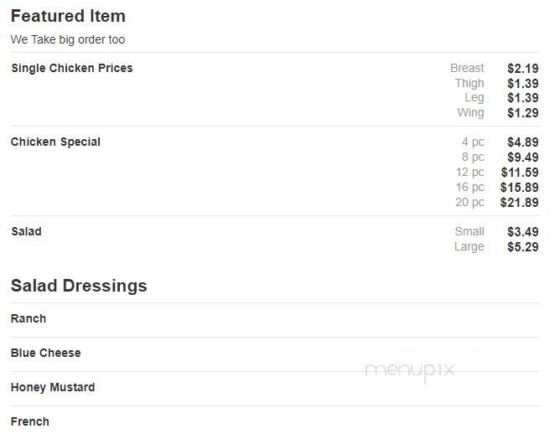The width and height of the screenshot is (560, 439).
Task: Select the French dressing
Action: click(30, 421)
